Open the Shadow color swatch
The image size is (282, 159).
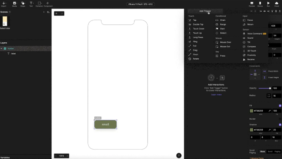tap(252, 130)
